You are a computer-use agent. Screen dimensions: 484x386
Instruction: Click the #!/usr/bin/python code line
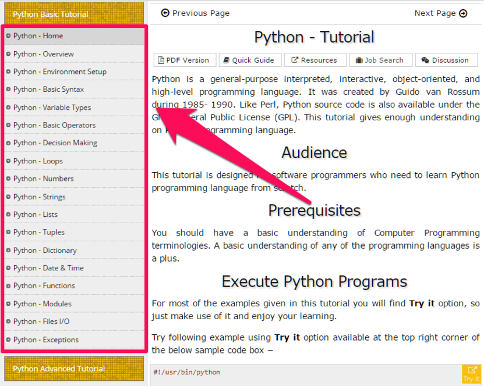187,372
